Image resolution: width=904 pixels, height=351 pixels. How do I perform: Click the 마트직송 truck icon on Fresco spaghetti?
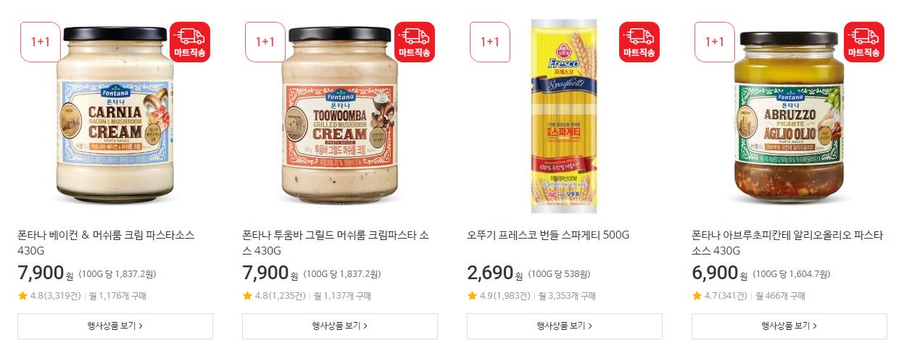coord(639,42)
